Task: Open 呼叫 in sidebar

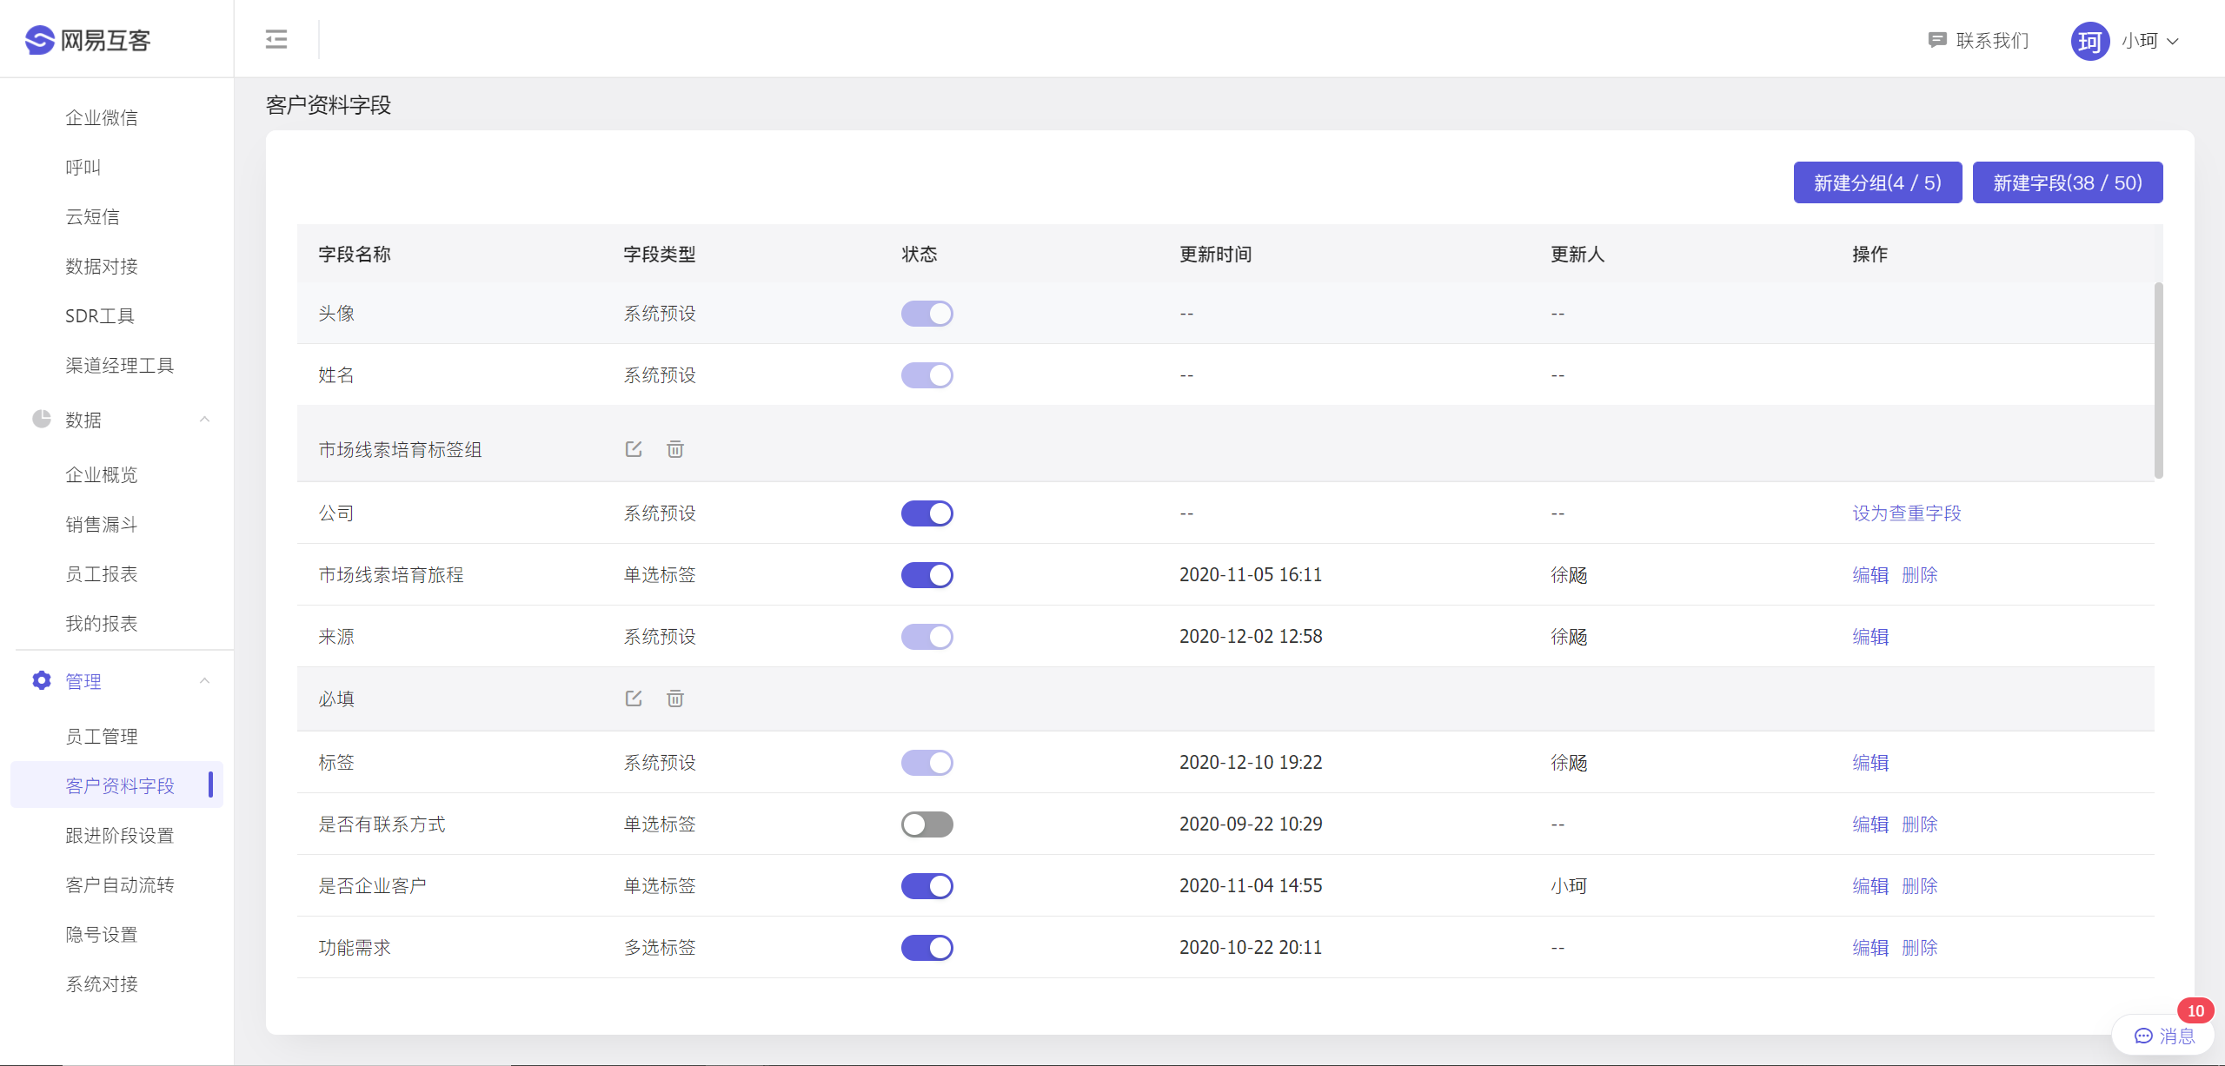Action: pyautogui.click(x=83, y=167)
